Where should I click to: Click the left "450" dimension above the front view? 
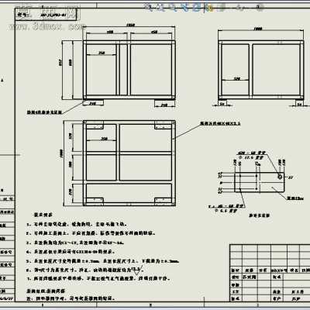click(x=110, y=32)
